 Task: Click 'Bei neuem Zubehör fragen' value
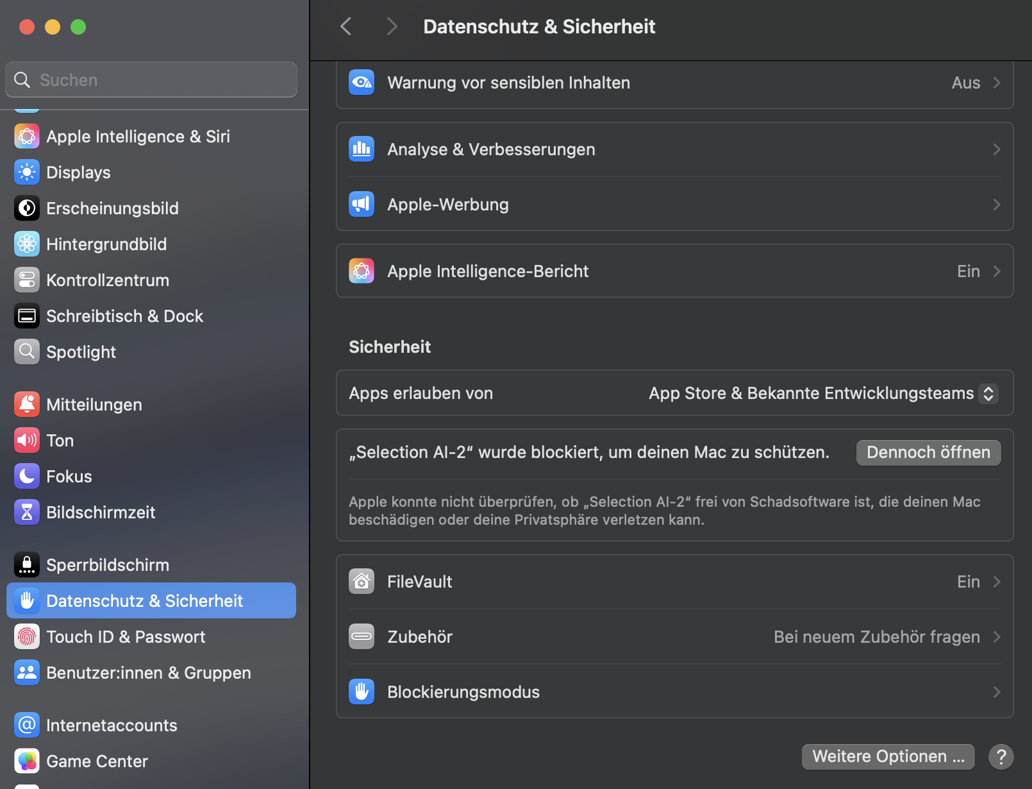tap(876, 637)
